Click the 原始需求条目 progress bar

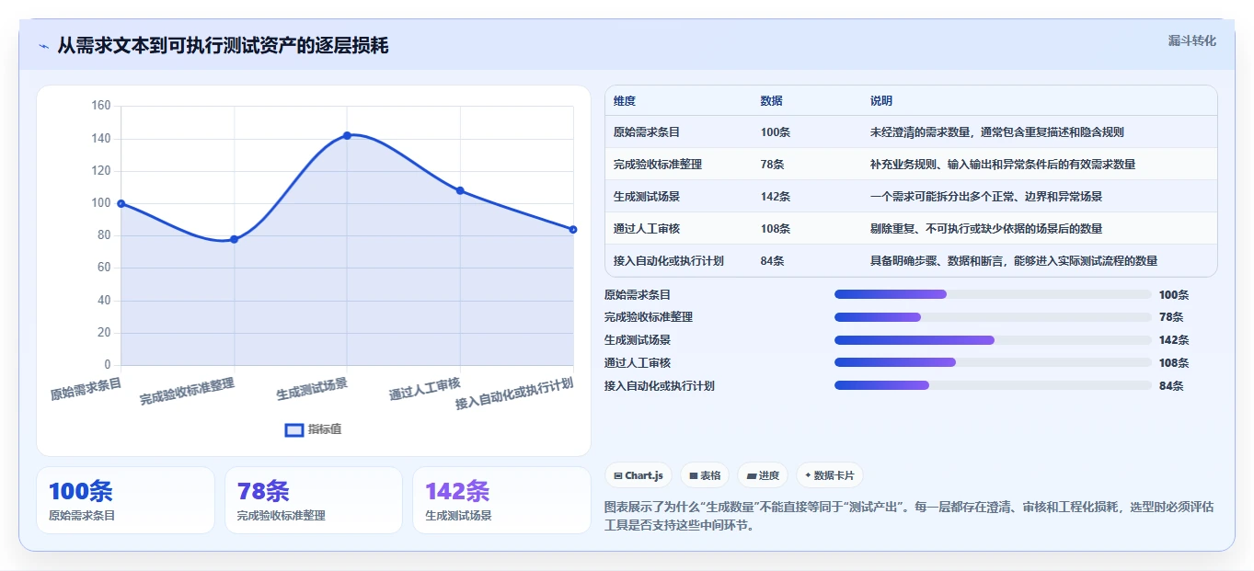click(993, 294)
